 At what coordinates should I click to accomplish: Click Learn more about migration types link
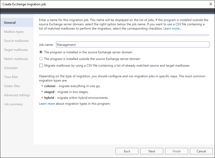tap(74, 104)
